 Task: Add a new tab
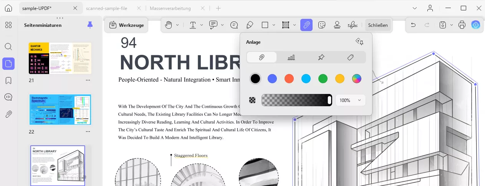(x=218, y=8)
